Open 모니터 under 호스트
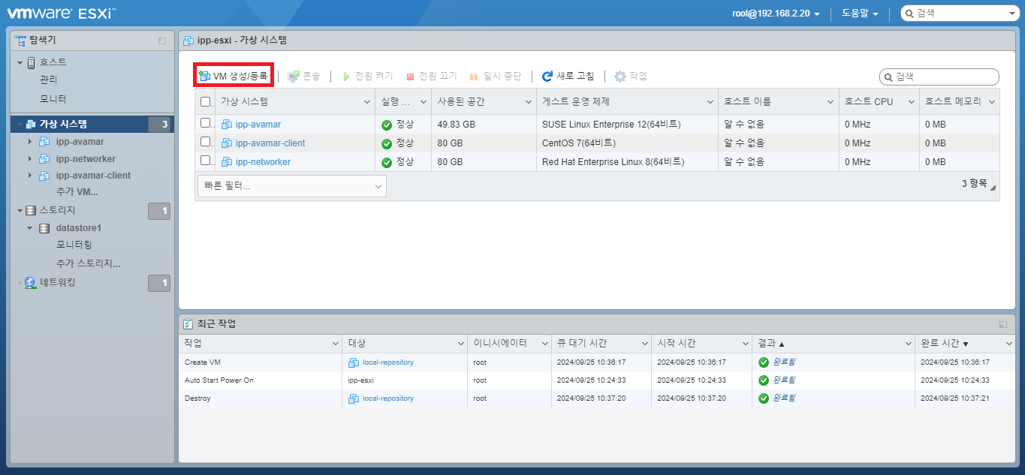 pyautogui.click(x=53, y=99)
